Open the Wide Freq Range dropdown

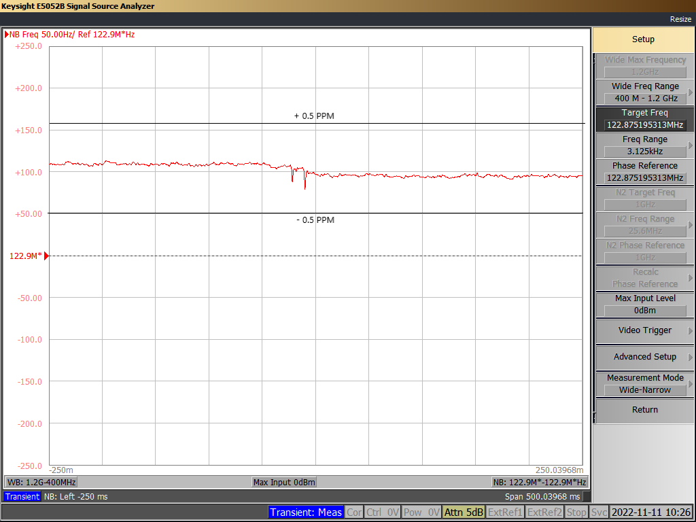pyautogui.click(x=644, y=92)
